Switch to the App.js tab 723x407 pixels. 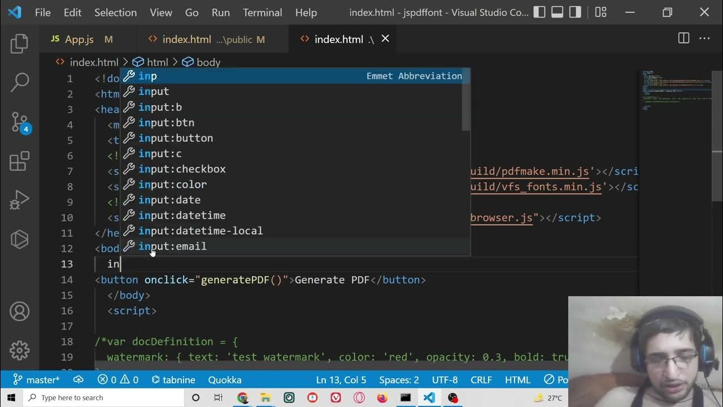[x=79, y=39]
